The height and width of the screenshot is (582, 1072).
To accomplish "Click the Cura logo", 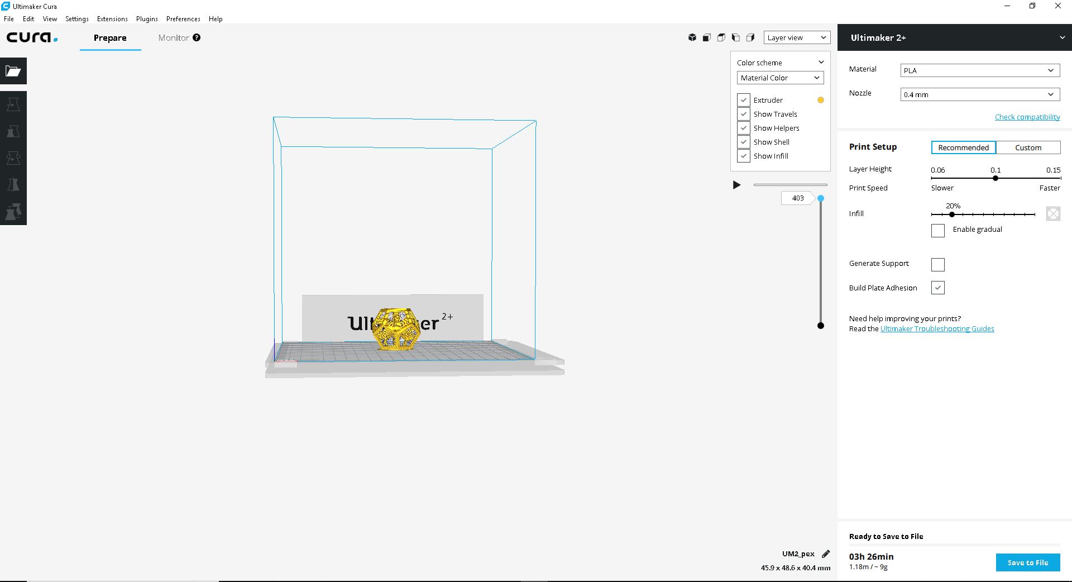I will [x=32, y=37].
